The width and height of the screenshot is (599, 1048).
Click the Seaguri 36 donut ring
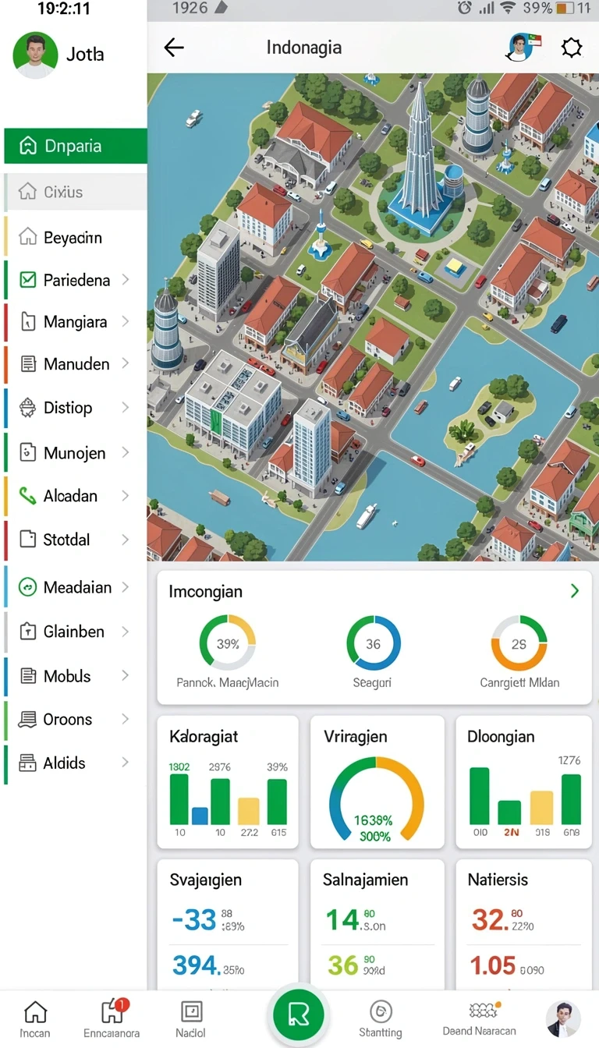tap(374, 643)
